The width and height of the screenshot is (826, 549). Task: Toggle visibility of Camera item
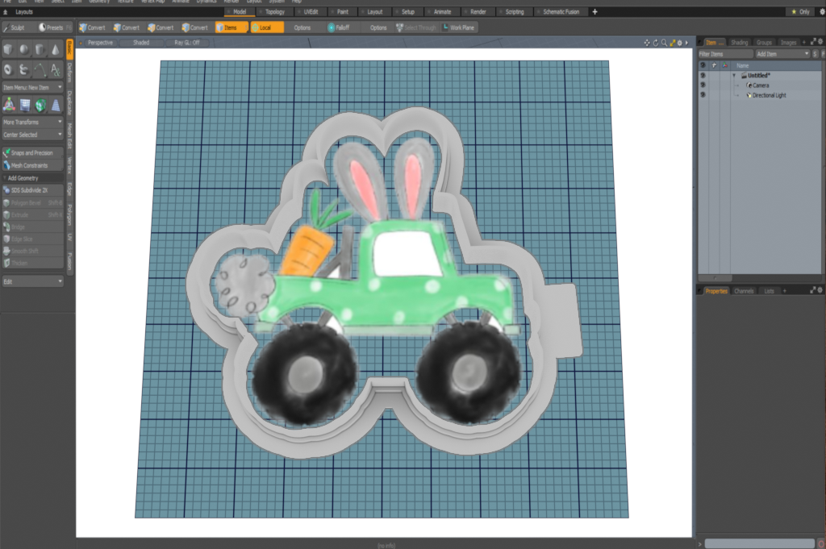pos(702,85)
